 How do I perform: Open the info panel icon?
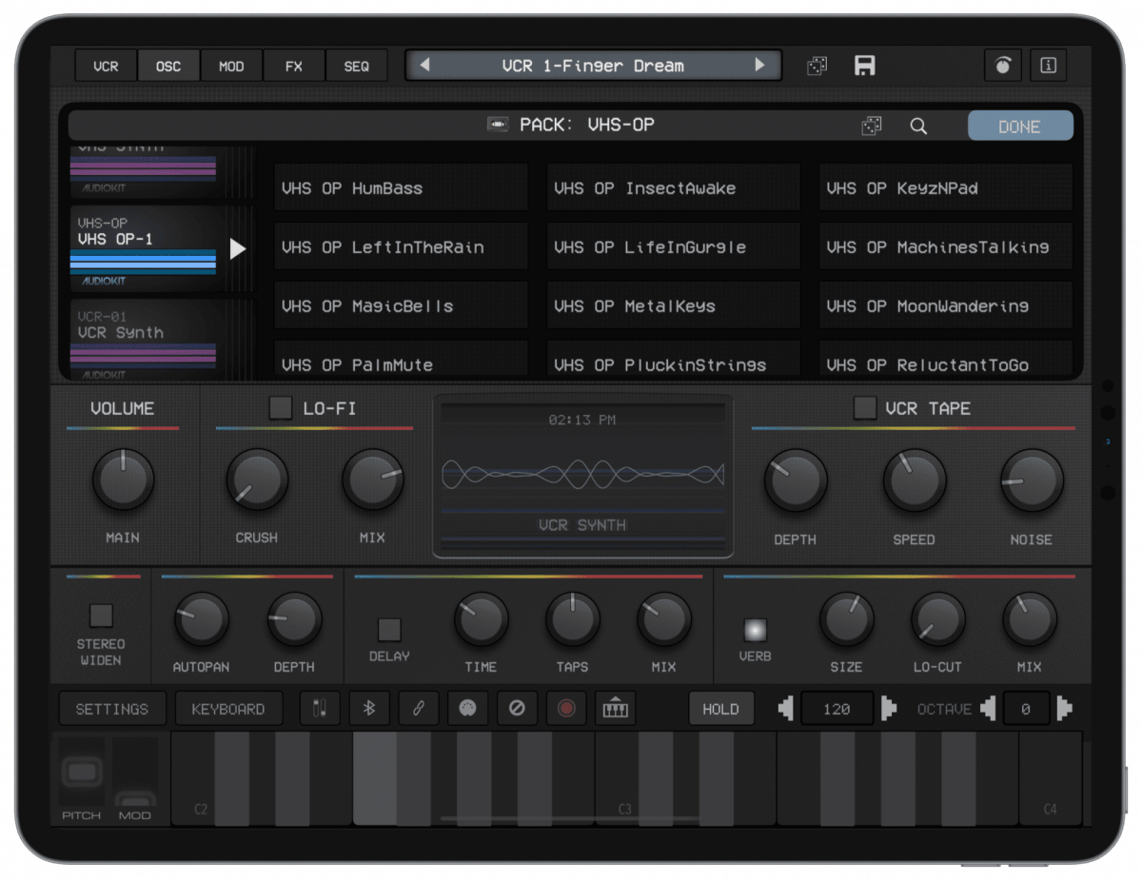1049,66
